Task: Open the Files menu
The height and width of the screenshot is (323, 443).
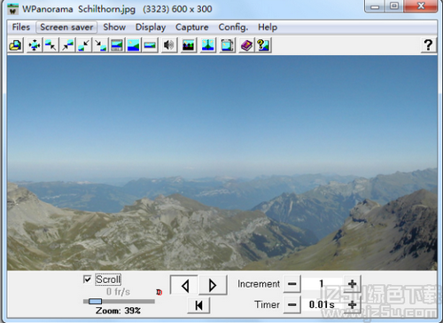Action: [x=21, y=28]
